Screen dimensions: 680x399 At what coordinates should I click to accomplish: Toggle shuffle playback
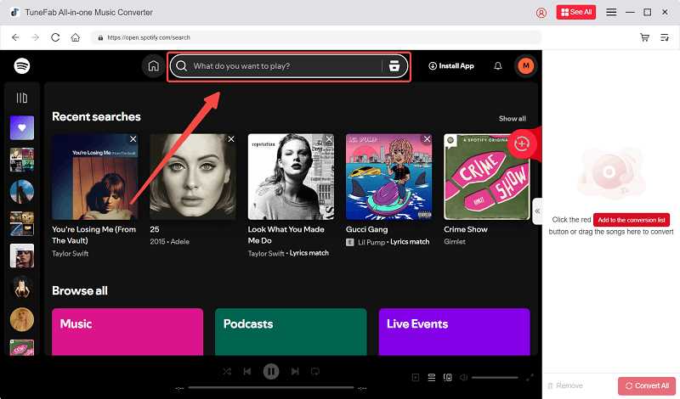(x=227, y=371)
